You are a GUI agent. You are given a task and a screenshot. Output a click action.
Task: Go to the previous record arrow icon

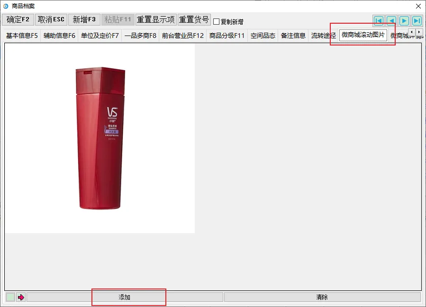[x=391, y=21]
